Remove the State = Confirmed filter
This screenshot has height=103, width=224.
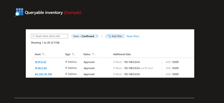coord(97,36)
